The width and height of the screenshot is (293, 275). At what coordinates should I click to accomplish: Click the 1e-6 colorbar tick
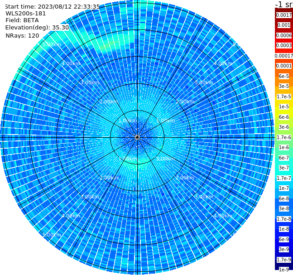pyautogui.click(x=284, y=147)
